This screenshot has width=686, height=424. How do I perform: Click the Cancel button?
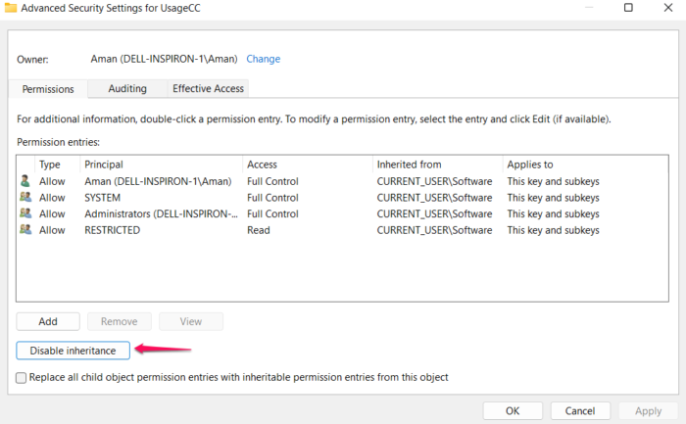tap(580, 411)
